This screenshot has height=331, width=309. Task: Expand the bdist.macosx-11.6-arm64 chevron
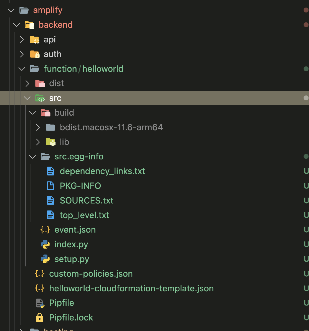38,127
